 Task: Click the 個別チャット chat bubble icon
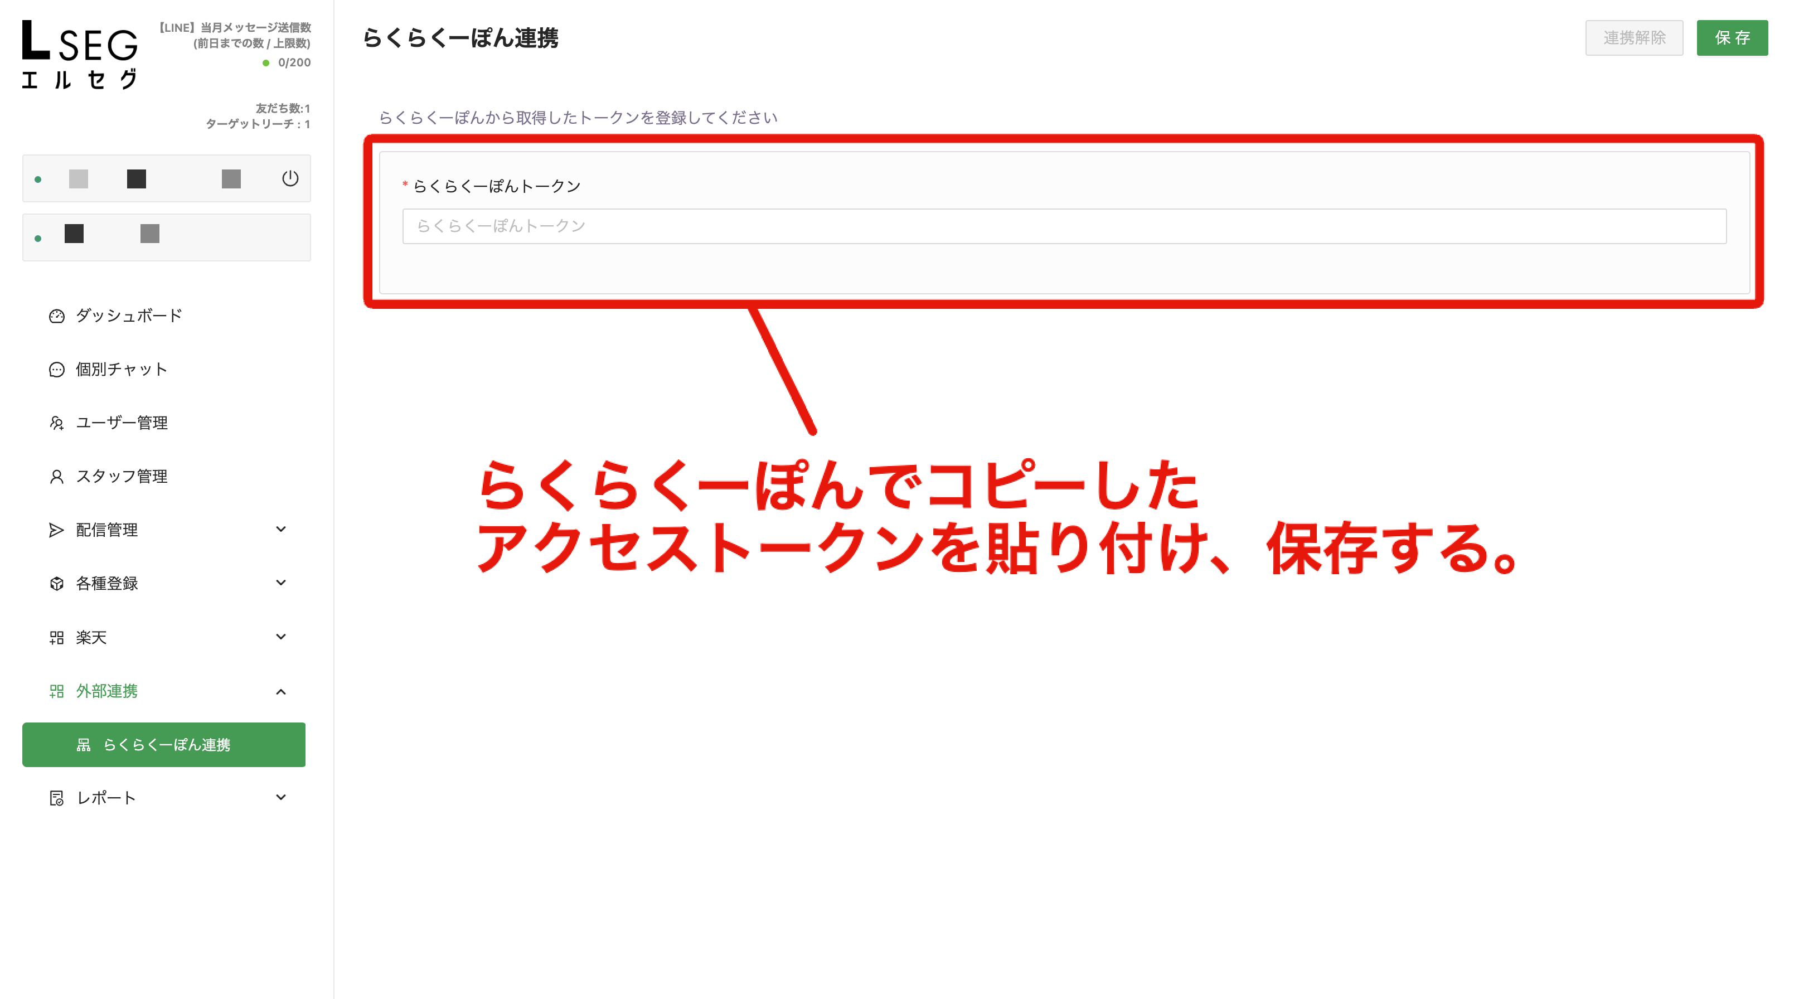56,370
